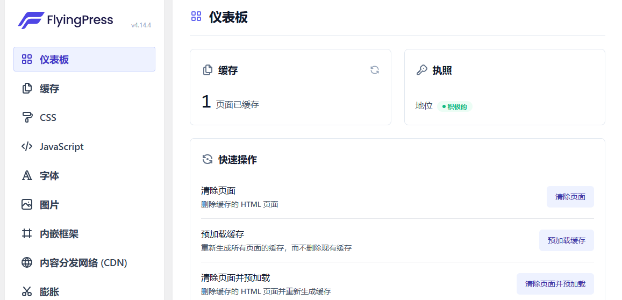Select the CSS paint roller icon
This screenshot has height=300, width=622.
coord(27,117)
